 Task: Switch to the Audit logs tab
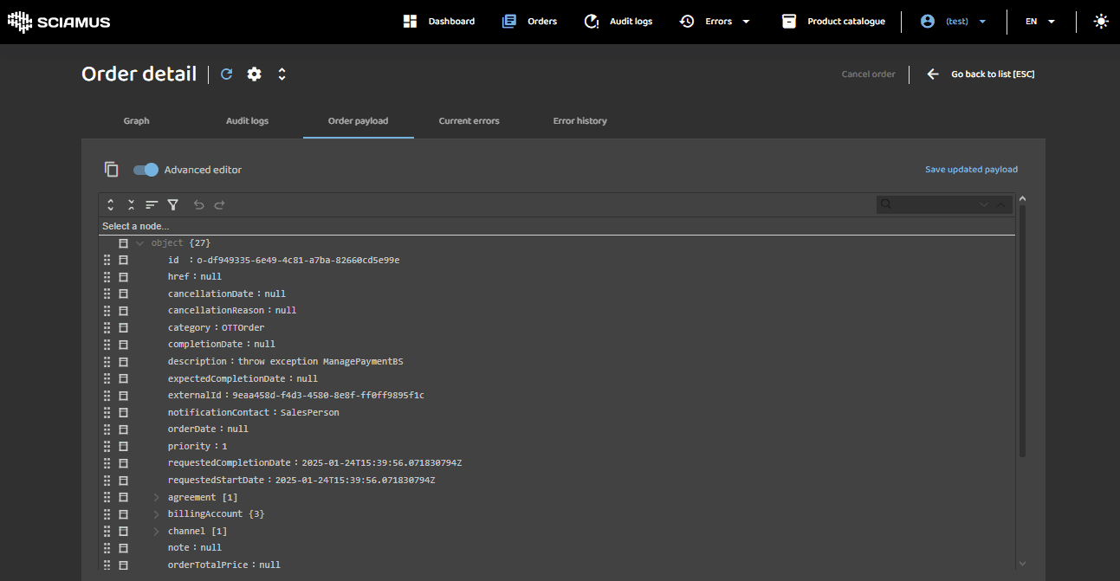(x=247, y=121)
